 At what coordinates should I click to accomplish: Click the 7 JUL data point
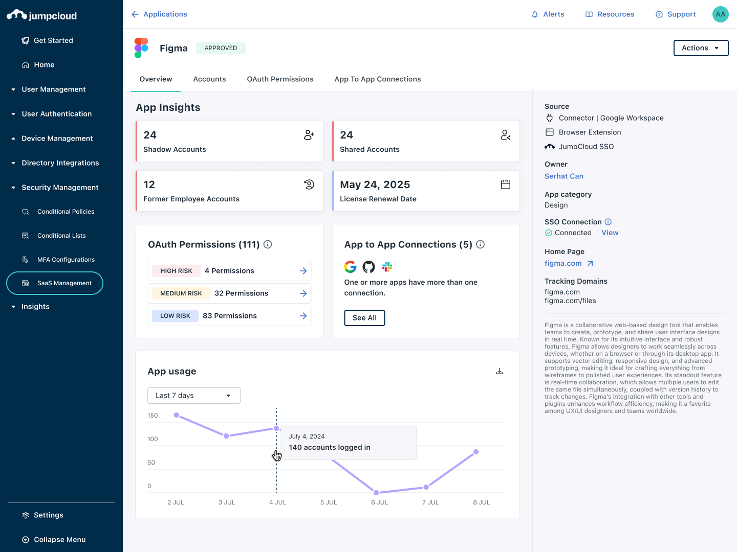[x=426, y=487]
